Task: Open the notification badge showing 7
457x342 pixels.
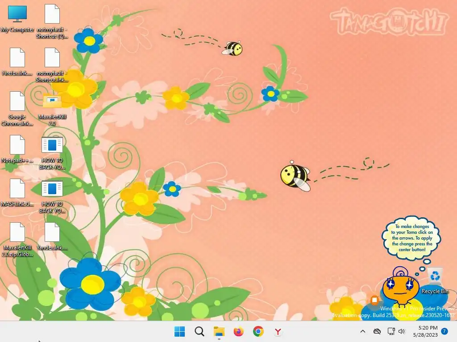Action: tap(445, 331)
